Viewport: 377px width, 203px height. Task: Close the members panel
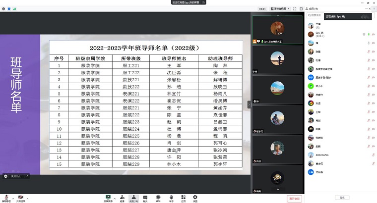pos(370,8)
